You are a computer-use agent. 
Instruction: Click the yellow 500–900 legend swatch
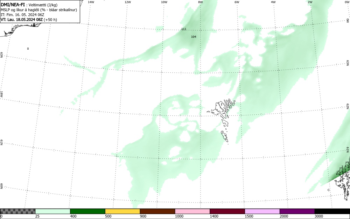(122, 211)
